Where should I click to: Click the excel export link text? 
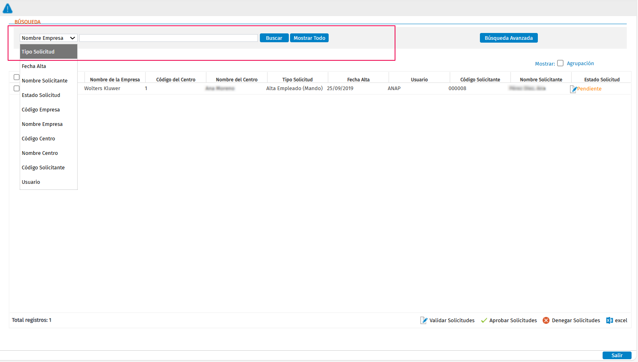(x=621, y=321)
